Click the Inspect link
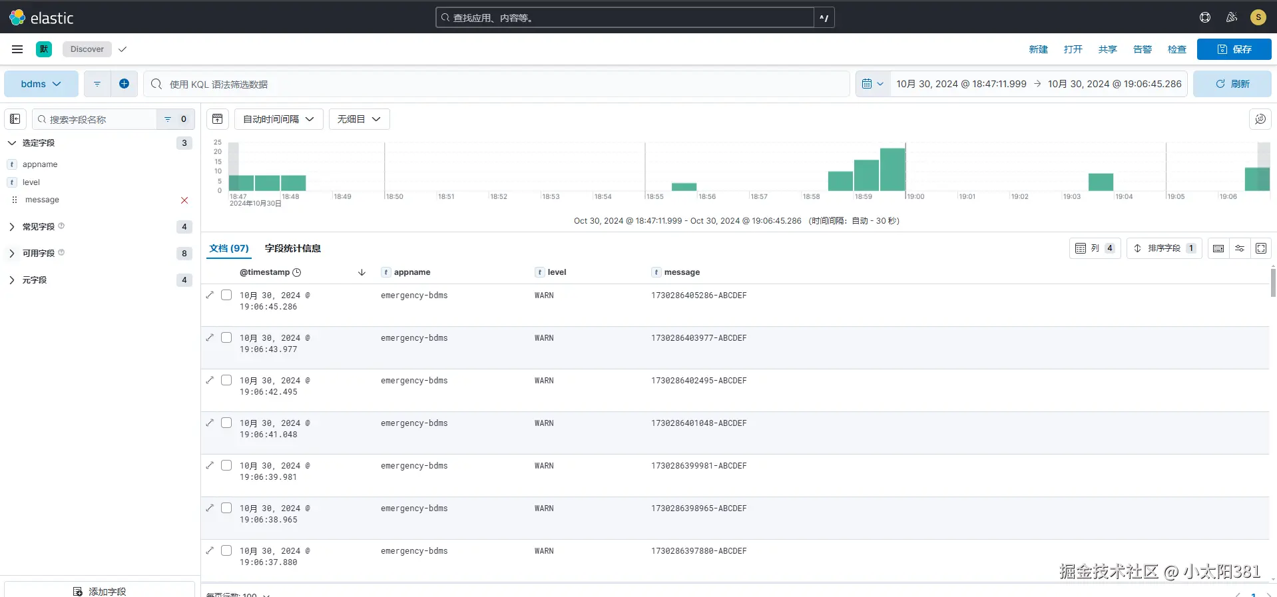Viewport: 1277px width, 597px height. pyautogui.click(x=1176, y=49)
